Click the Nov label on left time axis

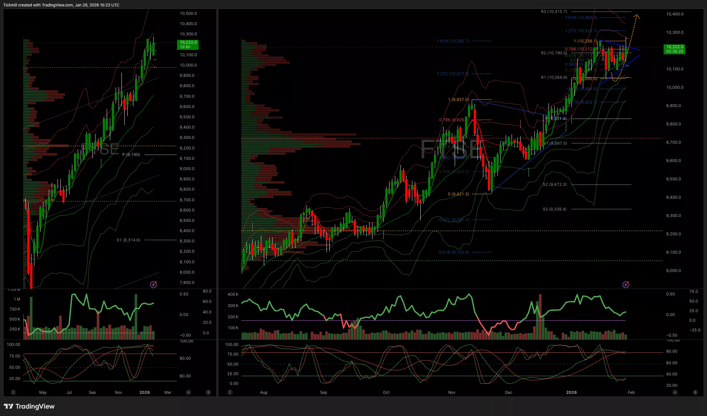coord(118,392)
